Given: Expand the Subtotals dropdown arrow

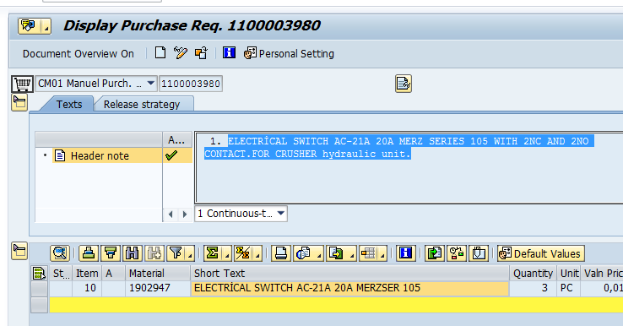Looking at the screenshot, I should coord(257,253).
